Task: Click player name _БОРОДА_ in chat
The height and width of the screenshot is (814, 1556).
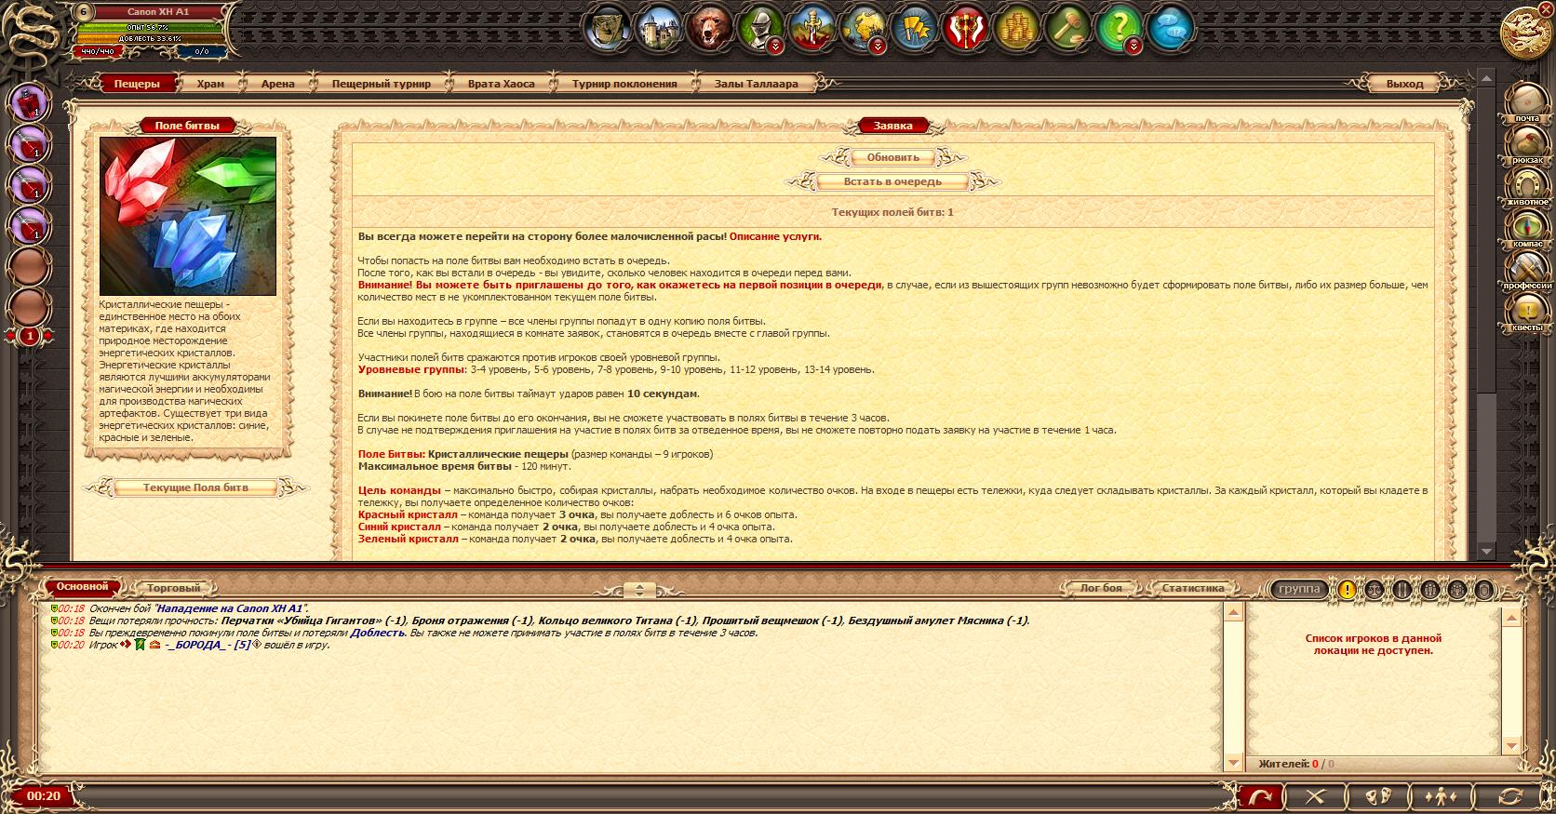Action: [198, 645]
